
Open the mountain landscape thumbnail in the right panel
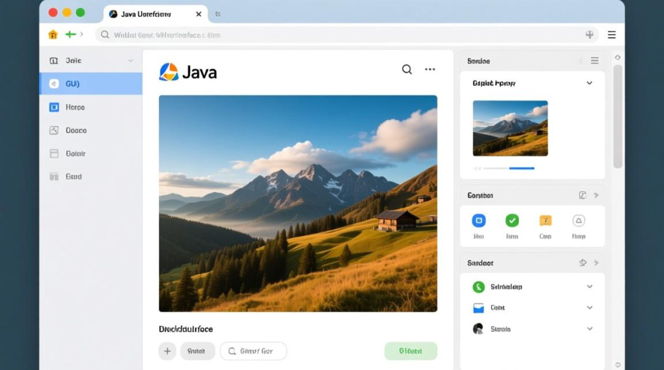point(510,128)
